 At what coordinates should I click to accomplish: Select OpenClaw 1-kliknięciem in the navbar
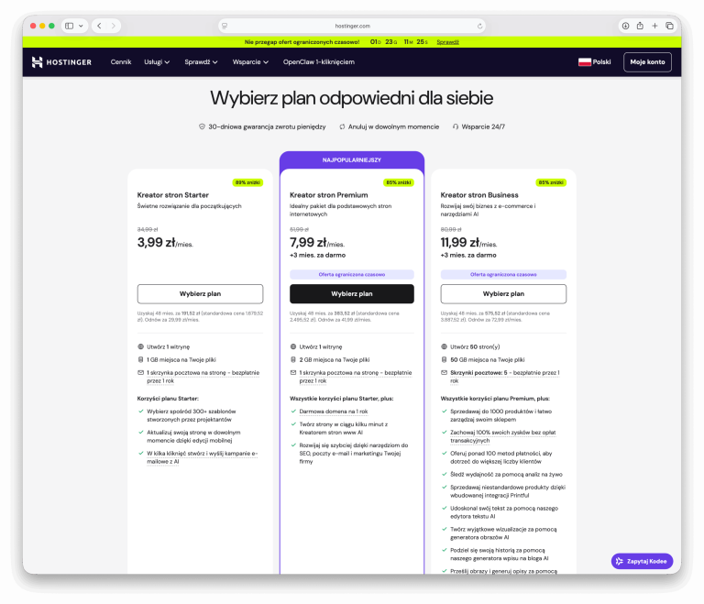[319, 62]
